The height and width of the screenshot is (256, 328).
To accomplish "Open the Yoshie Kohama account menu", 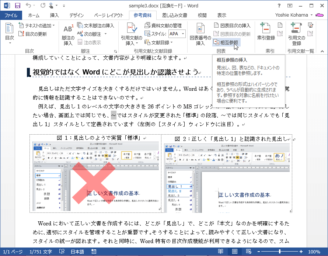I will [x=294, y=15].
